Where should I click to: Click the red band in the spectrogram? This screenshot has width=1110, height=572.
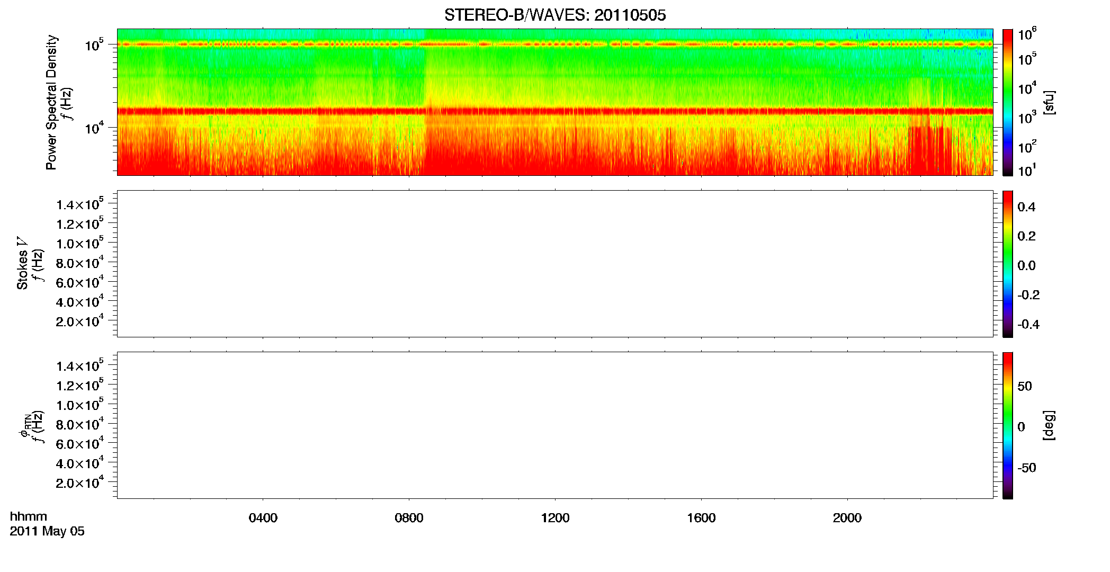[x=555, y=111]
